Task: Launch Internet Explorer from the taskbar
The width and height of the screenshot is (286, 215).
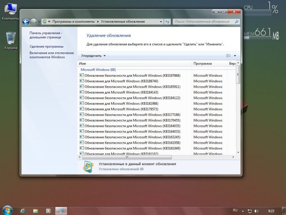Action: click(23, 211)
